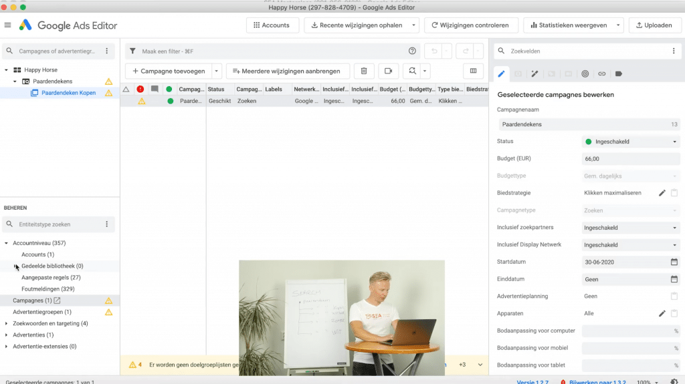
Task: Click the Uploaden button
Action: click(x=654, y=25)
